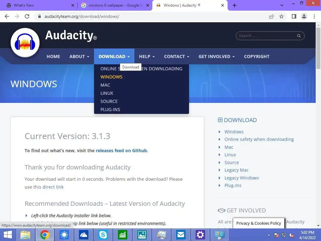Click the share page icon in address bar
Screen dimensions: 321x241
click(x=271, y=16)
